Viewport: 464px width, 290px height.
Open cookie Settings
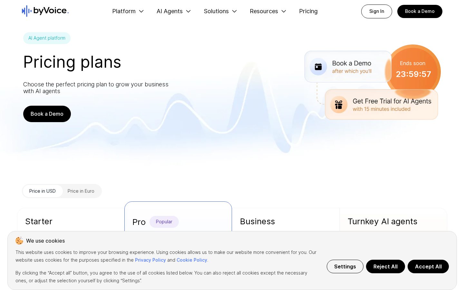click(x=345, y=266)
